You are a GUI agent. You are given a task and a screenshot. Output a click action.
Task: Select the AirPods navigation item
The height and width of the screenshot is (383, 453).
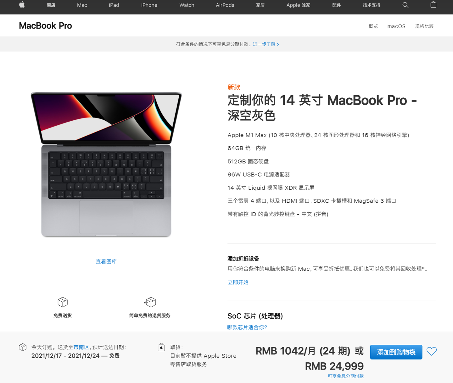tap(225, 5)
